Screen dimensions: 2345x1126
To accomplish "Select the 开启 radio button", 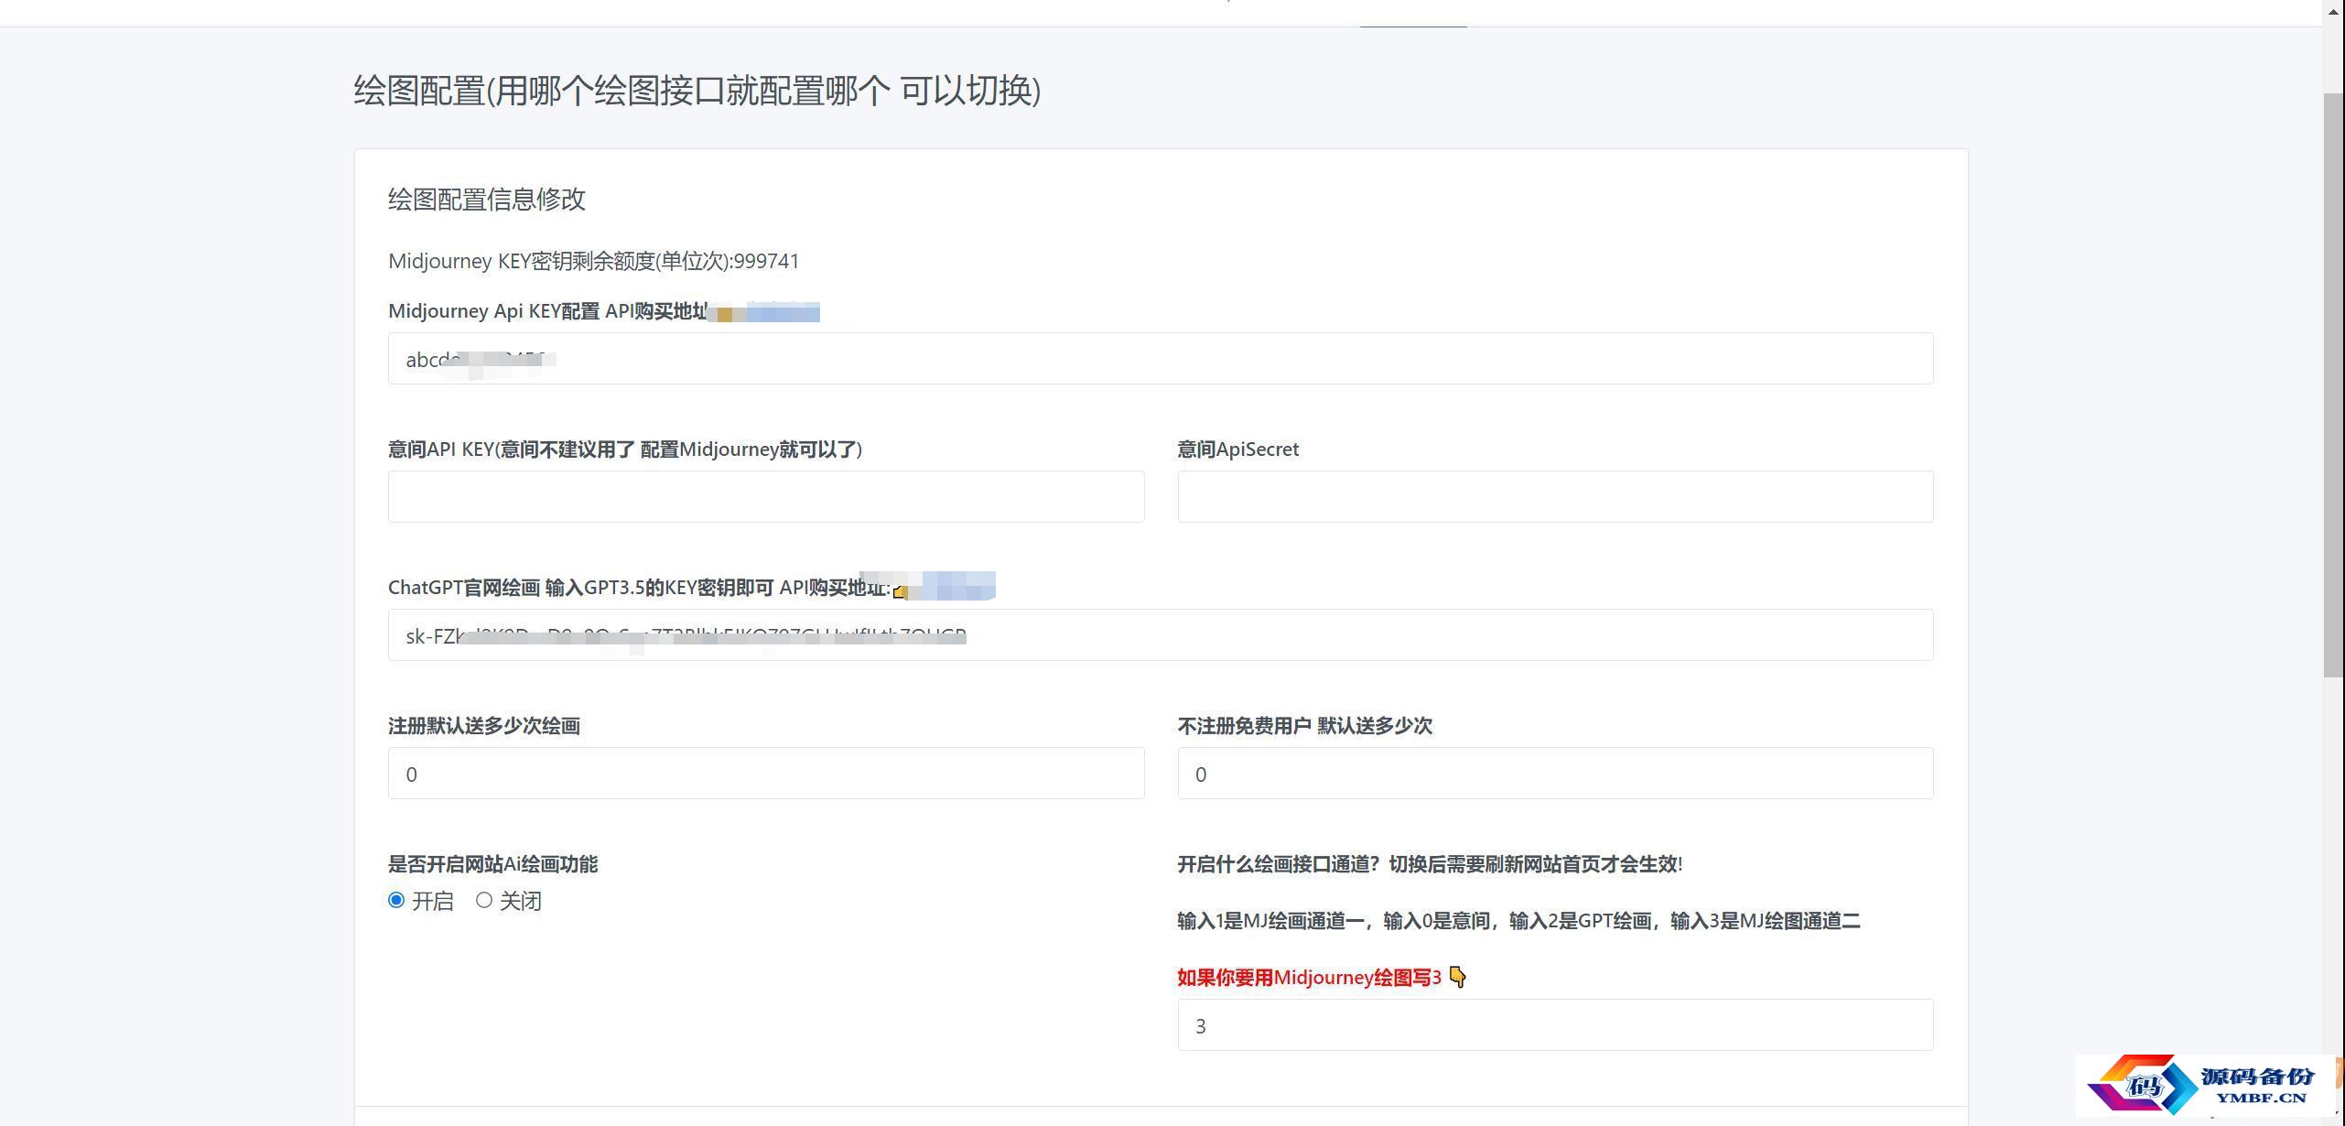I will (x=396, y=901).
